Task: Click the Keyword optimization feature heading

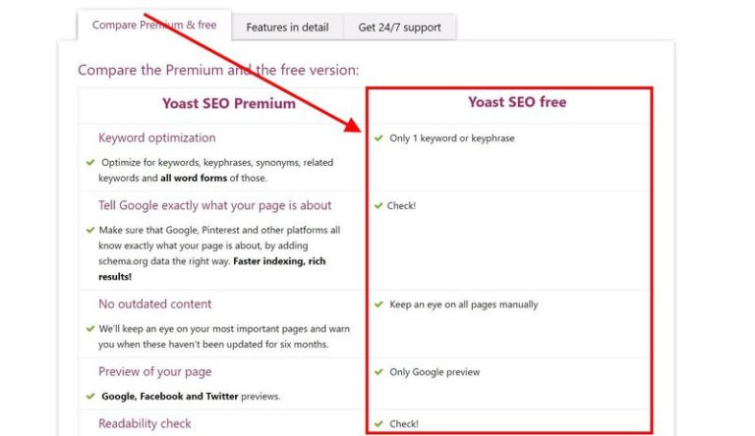Action: (156, 137)
